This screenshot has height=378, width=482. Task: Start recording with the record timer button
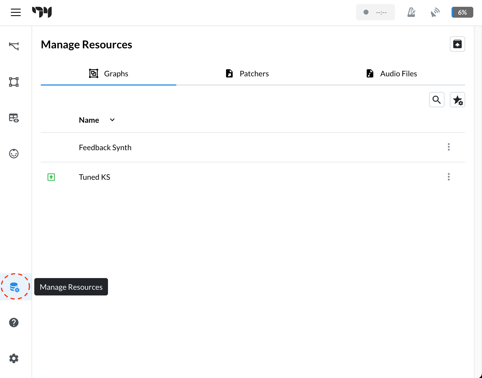[375, 12]
